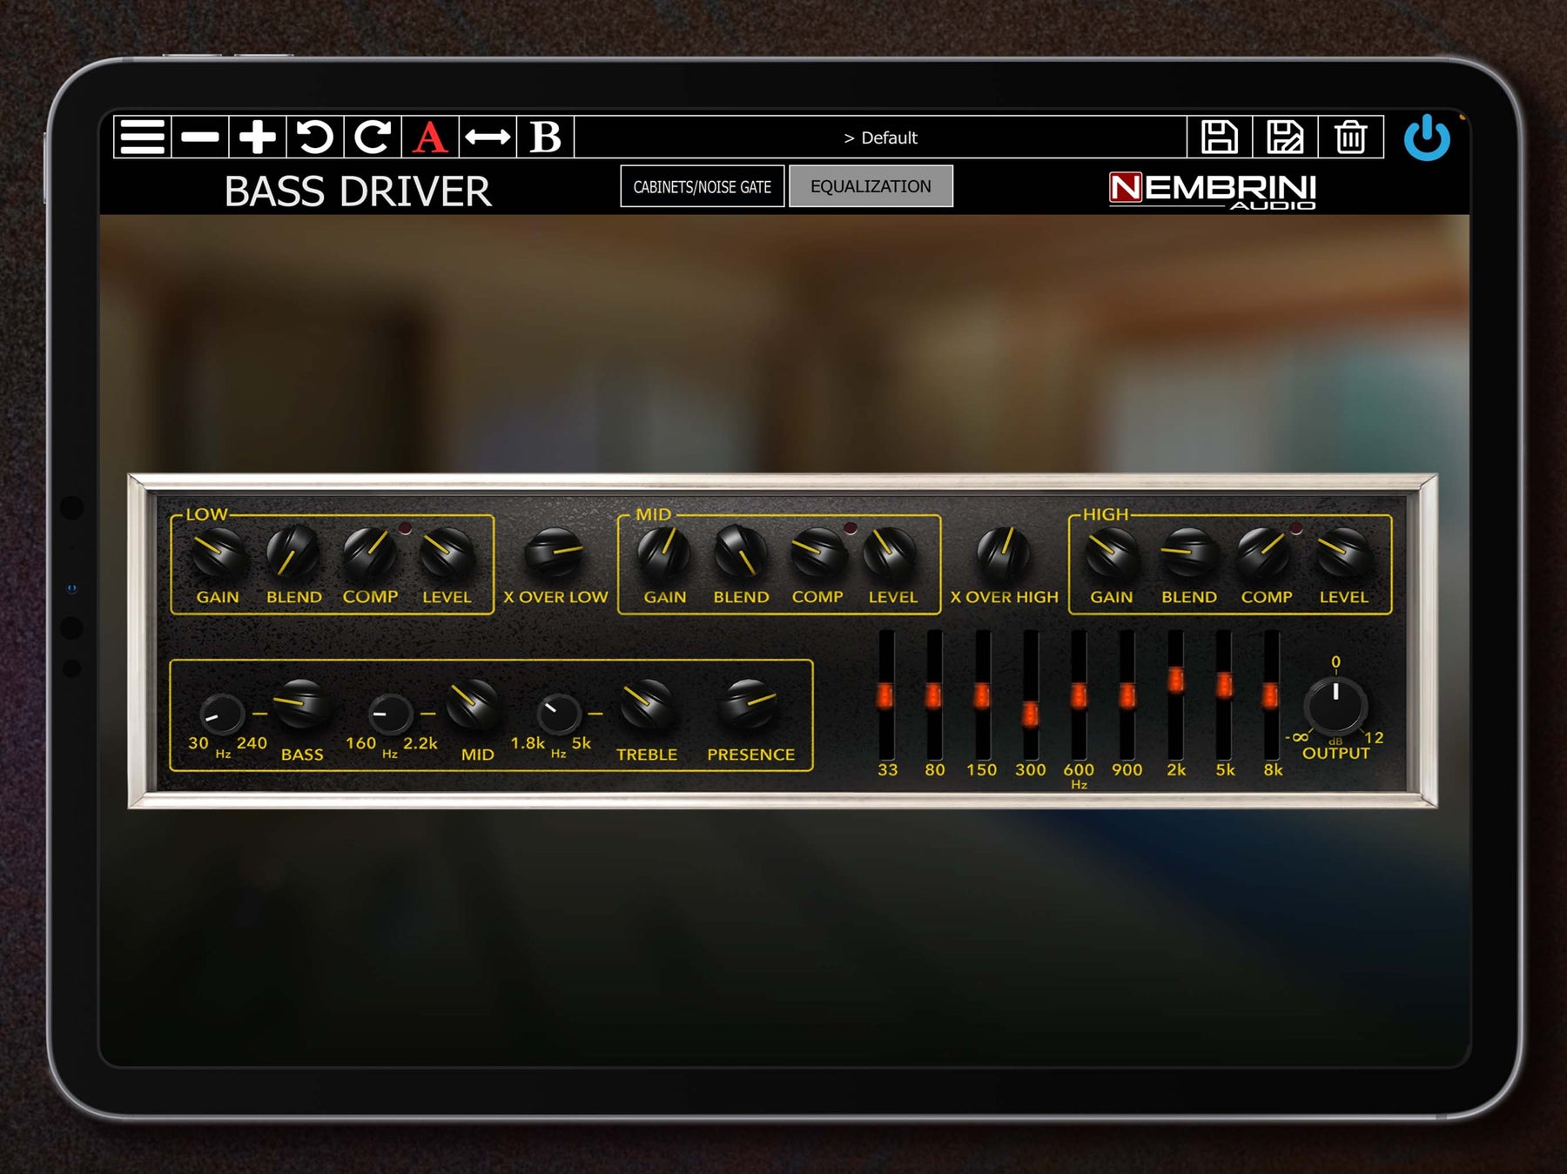Open the Default preset dropdown

coord(880,138)
